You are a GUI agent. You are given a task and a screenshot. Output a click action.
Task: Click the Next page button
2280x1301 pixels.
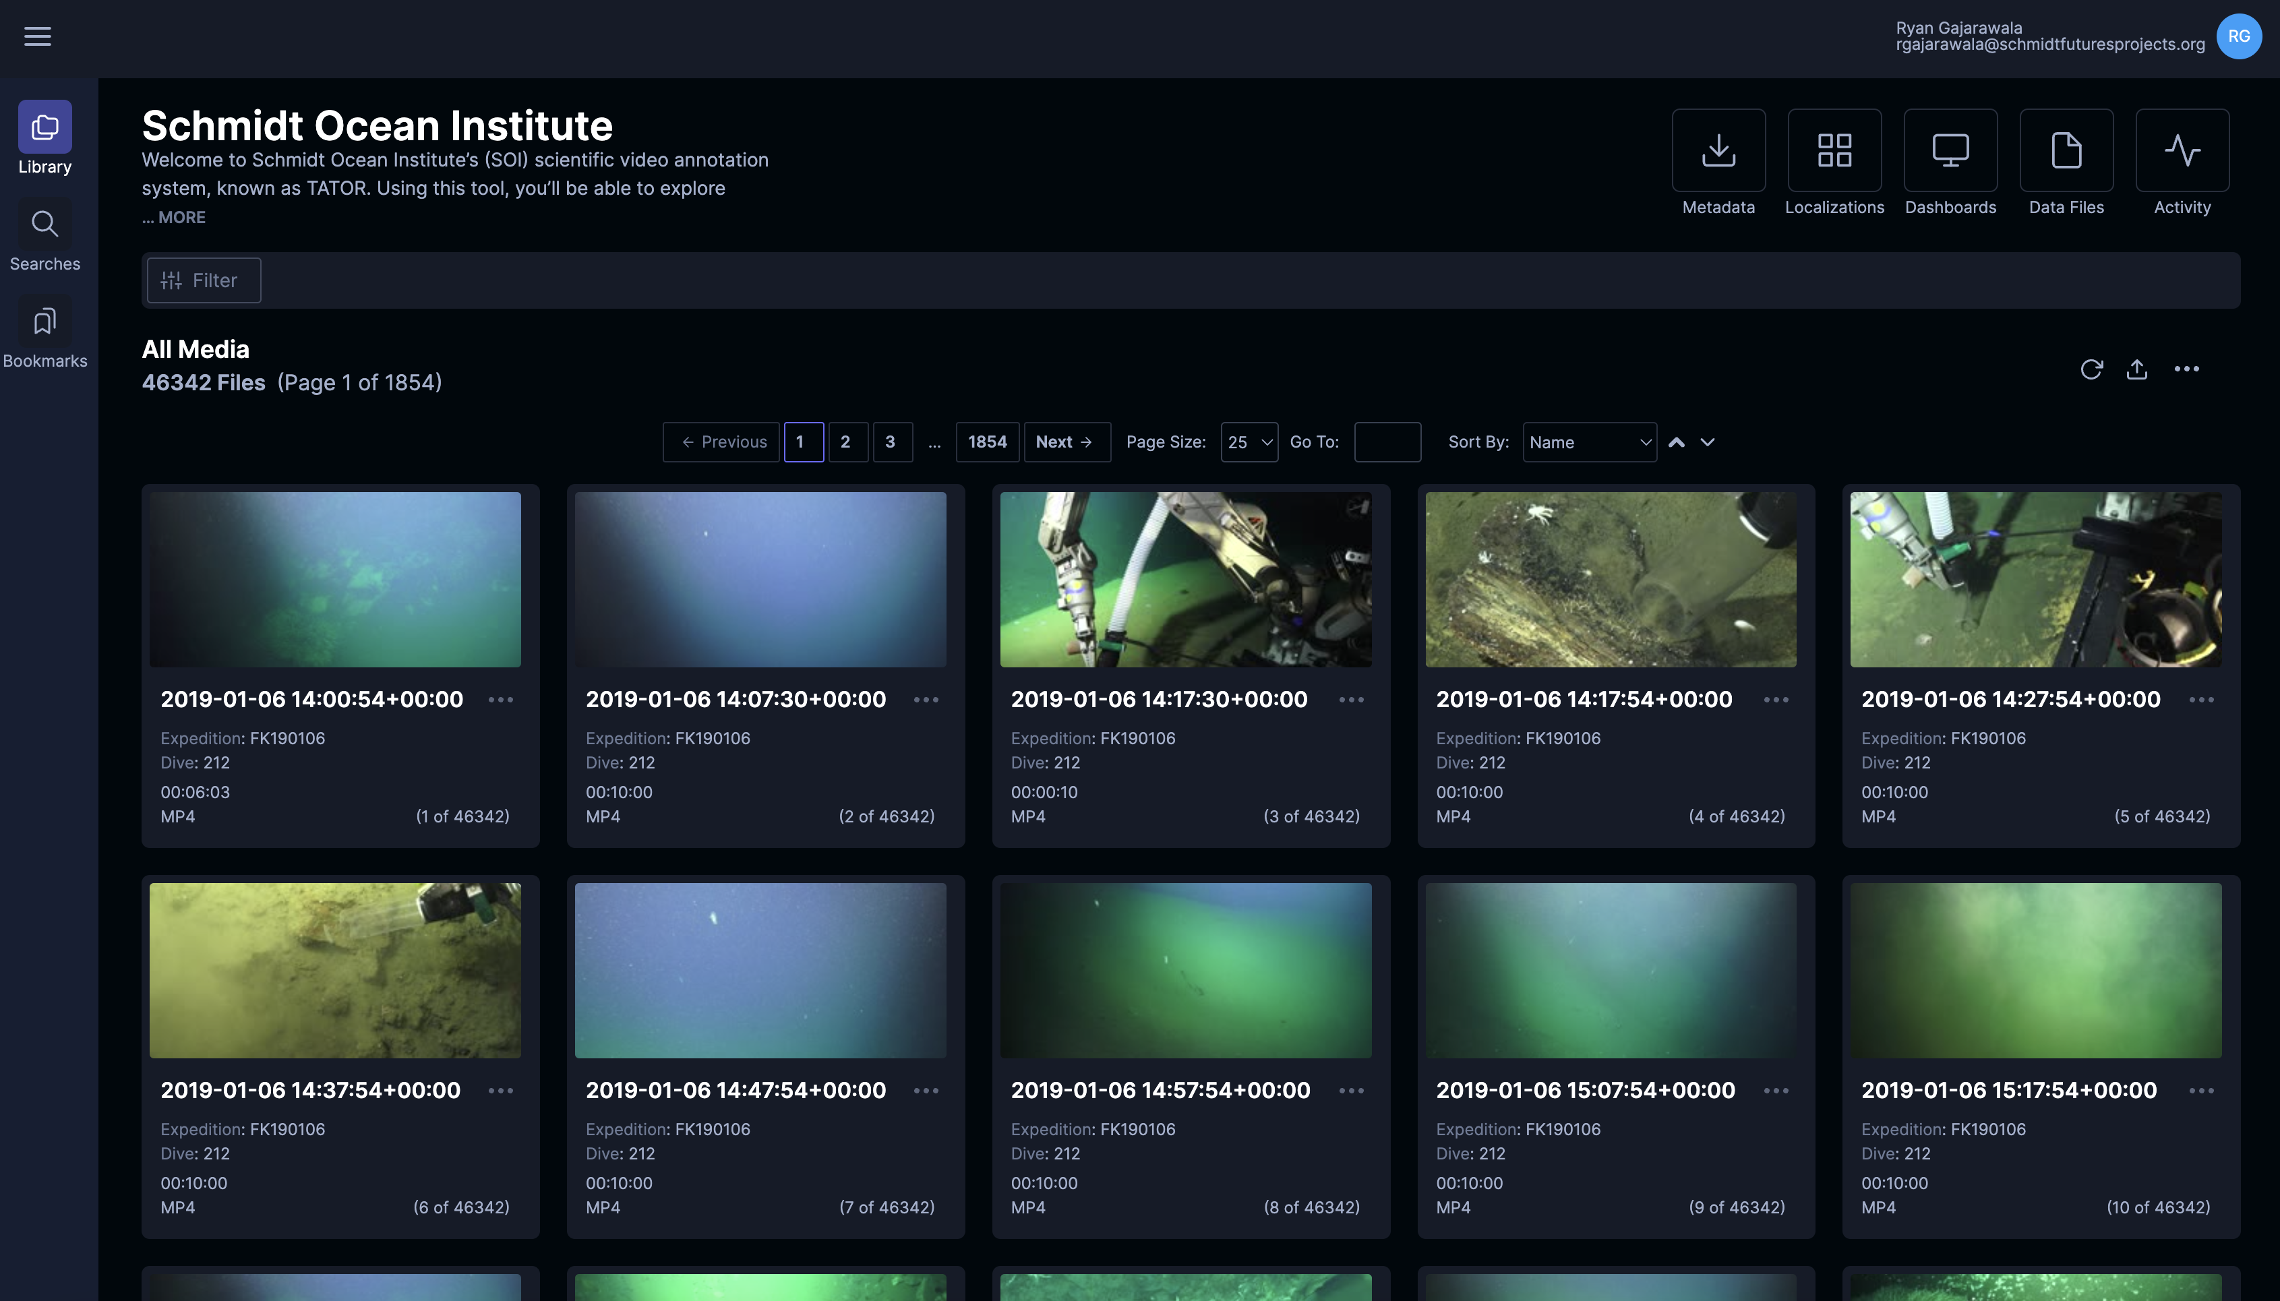(x=1065, y=442)
